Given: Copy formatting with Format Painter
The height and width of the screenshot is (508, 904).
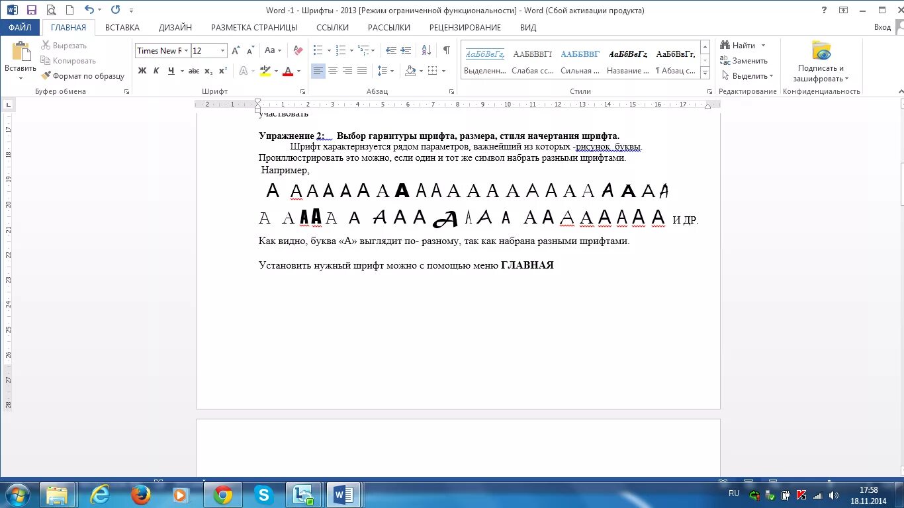Looking at the screenshot, I should pyautogui.click(x=83, y=76).
